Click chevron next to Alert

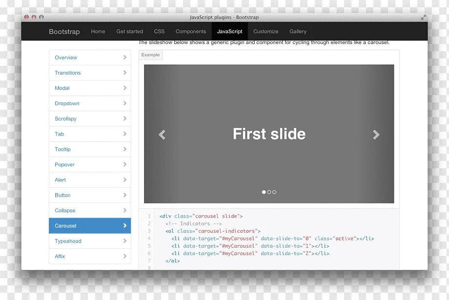click(x=125, y=180)
